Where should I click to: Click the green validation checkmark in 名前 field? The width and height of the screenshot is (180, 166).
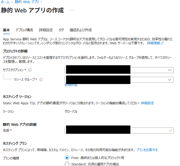(x=171, y=130)
